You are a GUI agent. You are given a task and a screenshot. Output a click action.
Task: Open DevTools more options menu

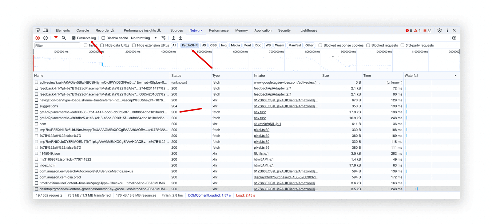pyautogui.click(x=447, y=30)
